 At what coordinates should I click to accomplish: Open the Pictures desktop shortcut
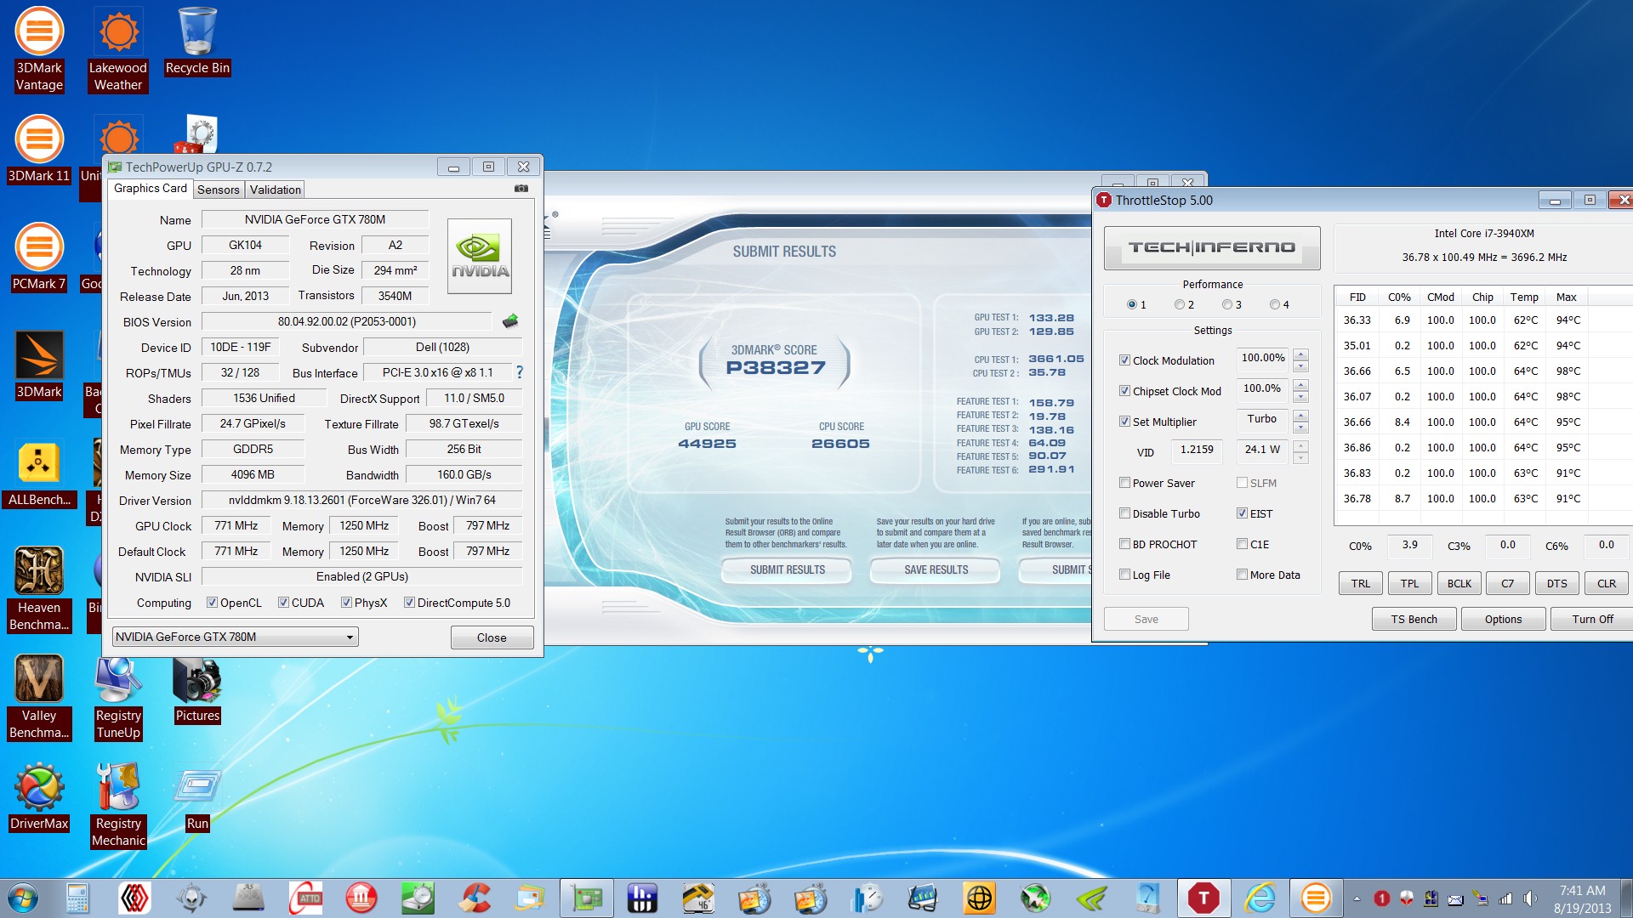tap(197, 688)
